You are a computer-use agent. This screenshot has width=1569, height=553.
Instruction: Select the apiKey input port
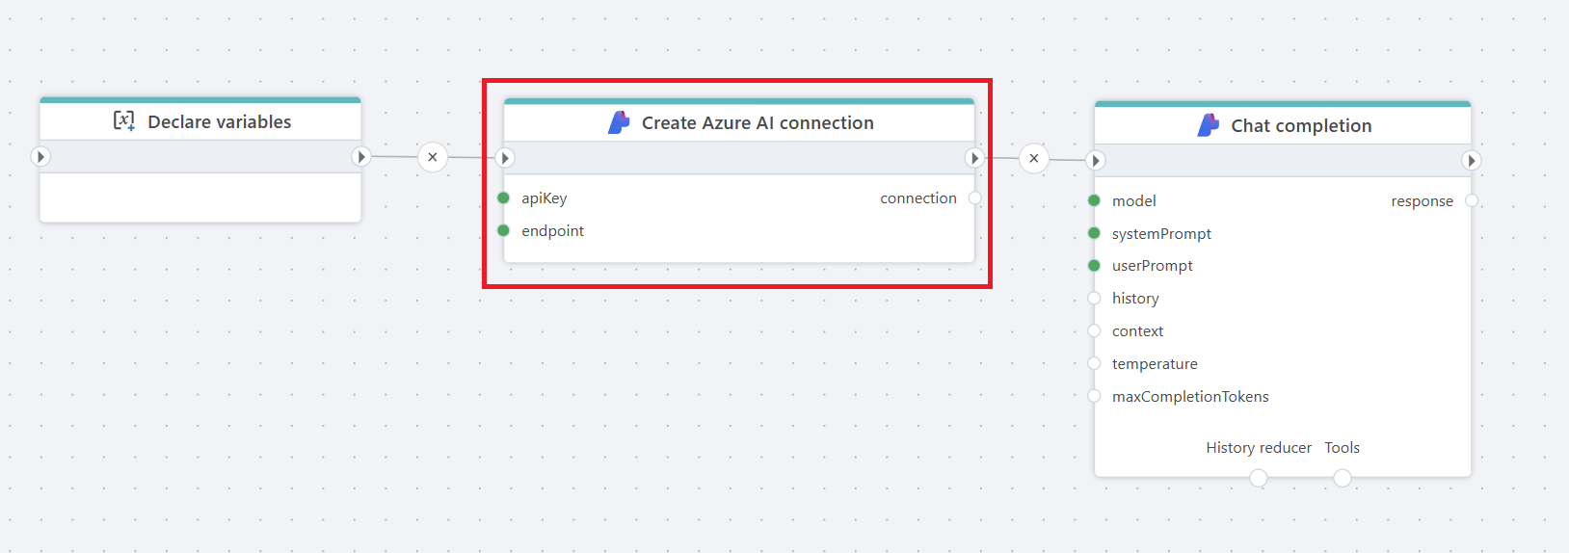[503, 197]
